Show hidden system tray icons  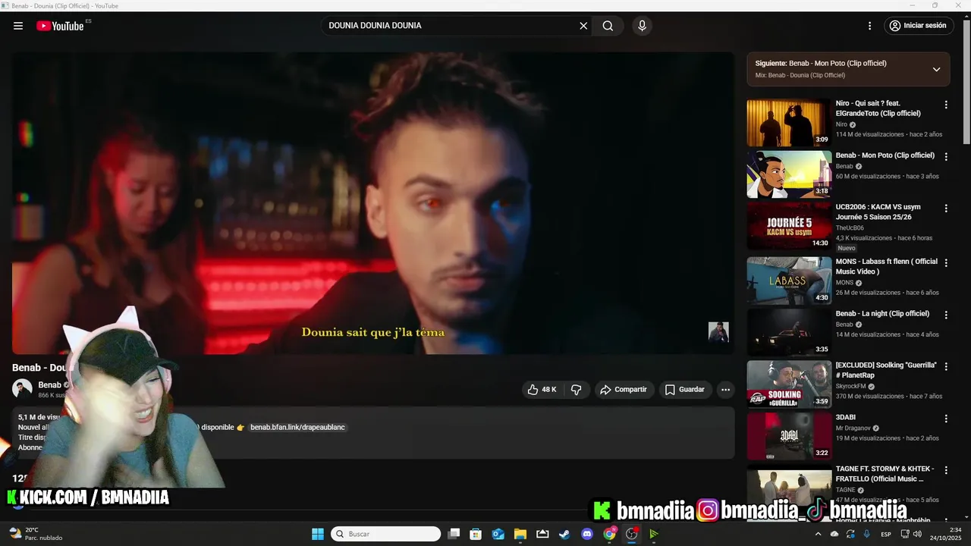(818, 534)
